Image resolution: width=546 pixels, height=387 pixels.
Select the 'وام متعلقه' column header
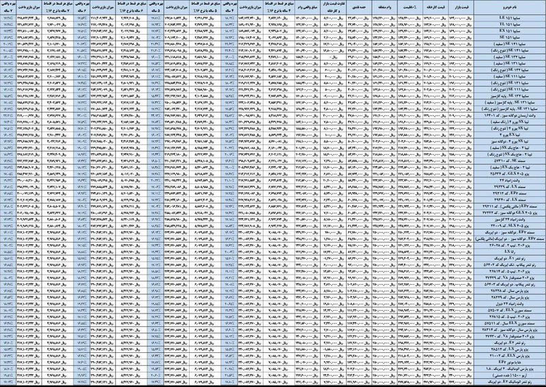point(384,7)
